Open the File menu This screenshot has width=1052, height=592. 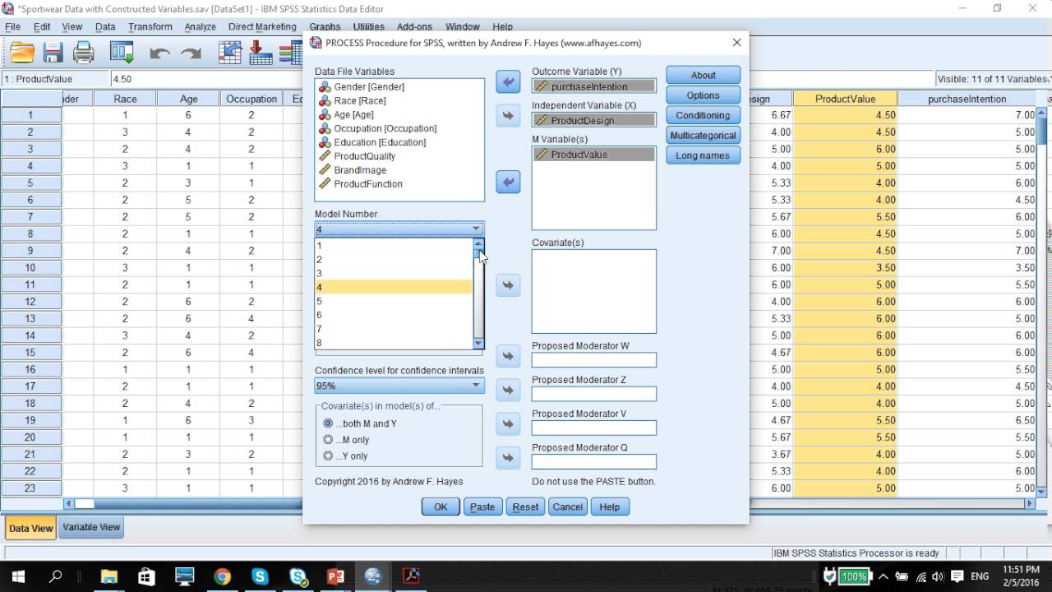pyautogui.click(x=12, y=26)
